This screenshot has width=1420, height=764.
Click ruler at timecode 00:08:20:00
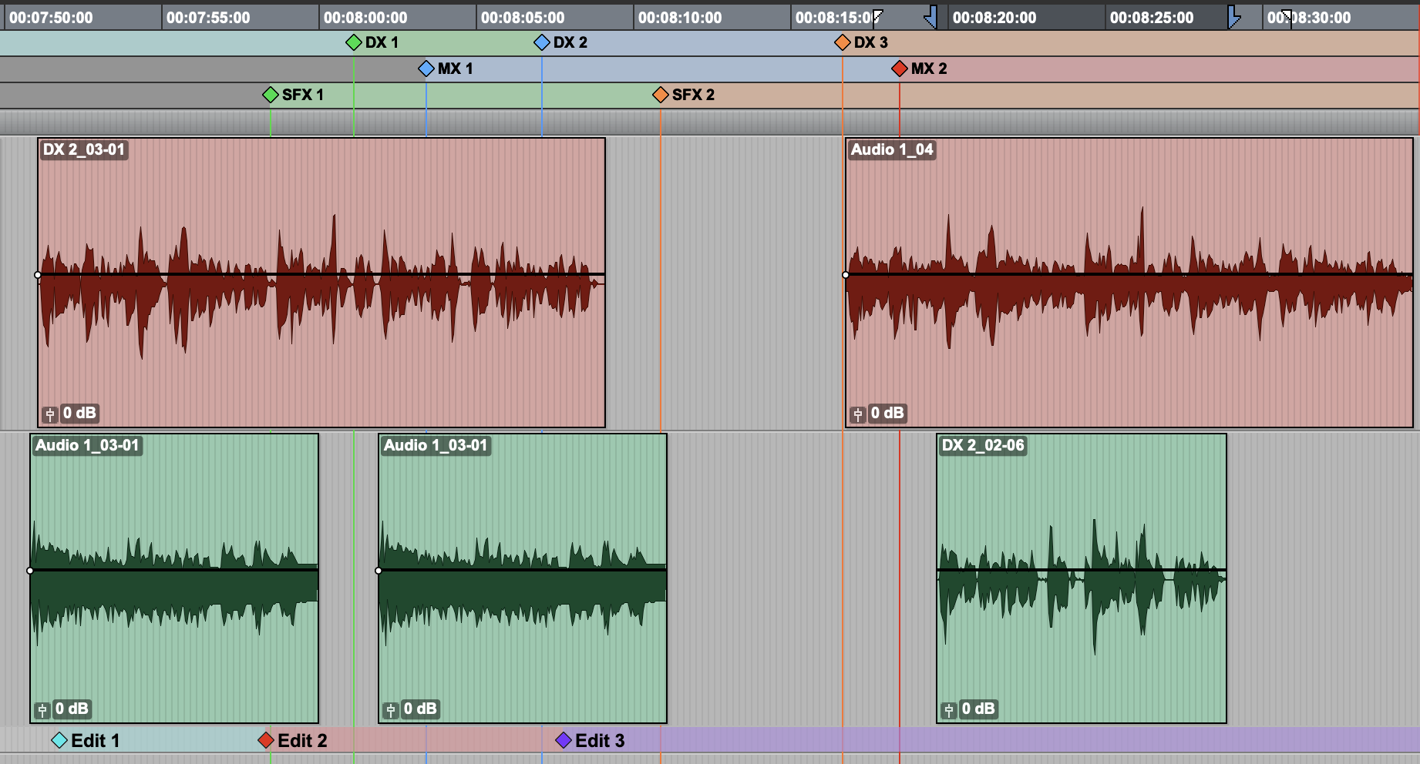[x=994, y=18]
